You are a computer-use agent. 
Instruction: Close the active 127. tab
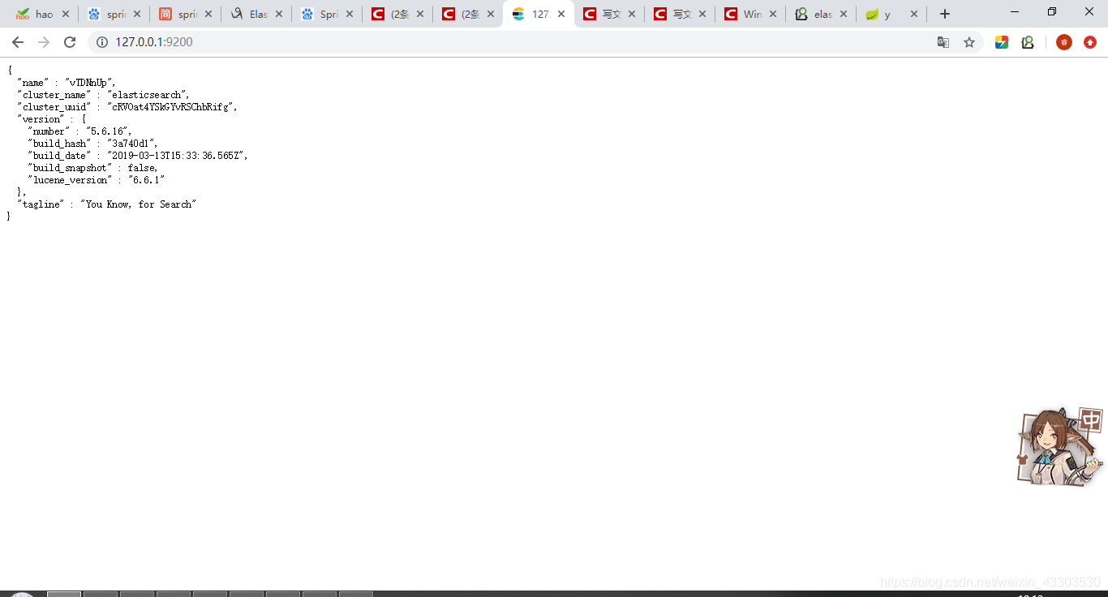[561, 14]
